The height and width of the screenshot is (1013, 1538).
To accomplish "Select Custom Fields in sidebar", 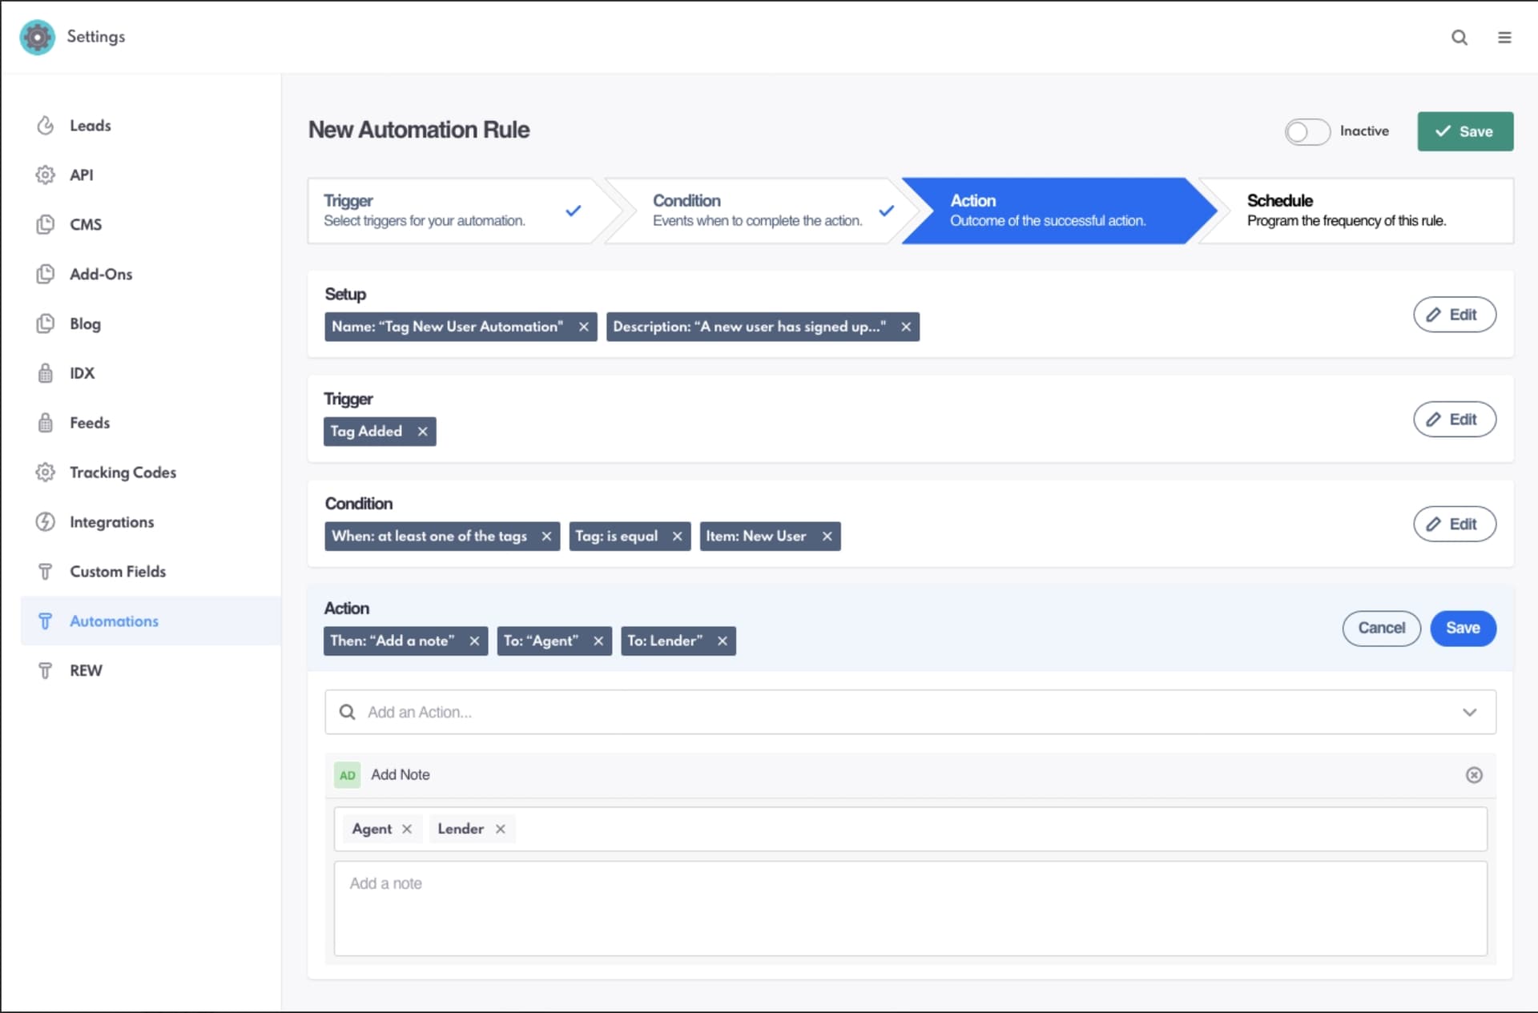I will (117, 572).
